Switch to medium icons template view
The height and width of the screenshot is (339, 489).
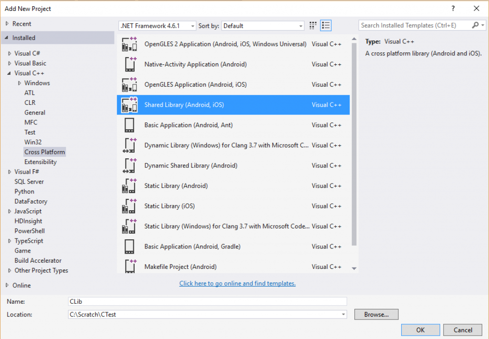313,25
